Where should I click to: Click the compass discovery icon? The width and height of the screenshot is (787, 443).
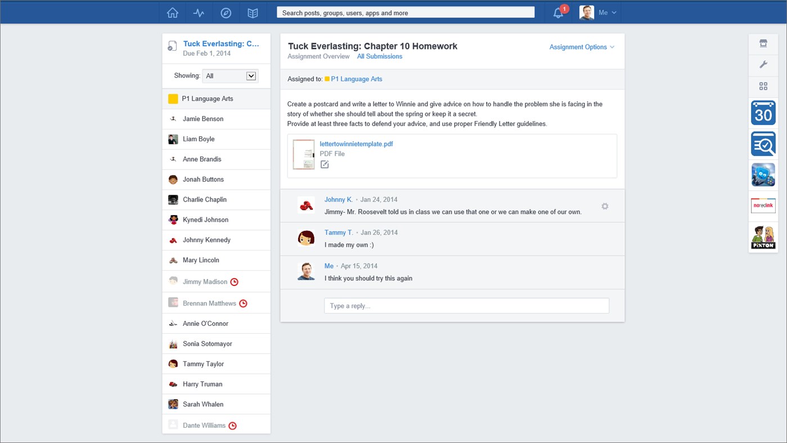pyautogui.click(x=226, y=12)
